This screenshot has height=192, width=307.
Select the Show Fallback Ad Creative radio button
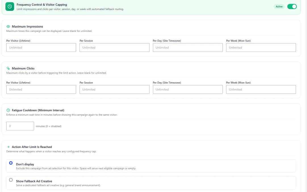point(11,180)
